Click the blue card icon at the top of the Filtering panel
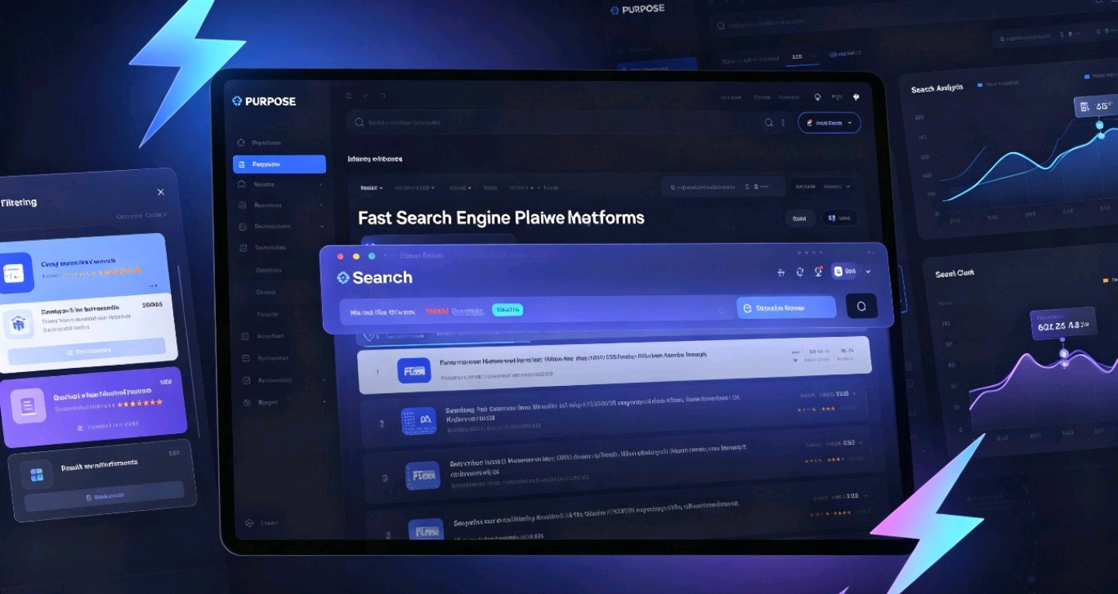The image size is (1118, 594). pyautogui.click(x=16, y=273)
